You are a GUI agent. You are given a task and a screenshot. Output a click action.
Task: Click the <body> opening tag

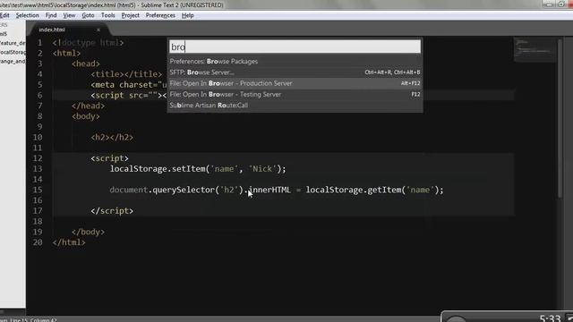coord(86,116)
